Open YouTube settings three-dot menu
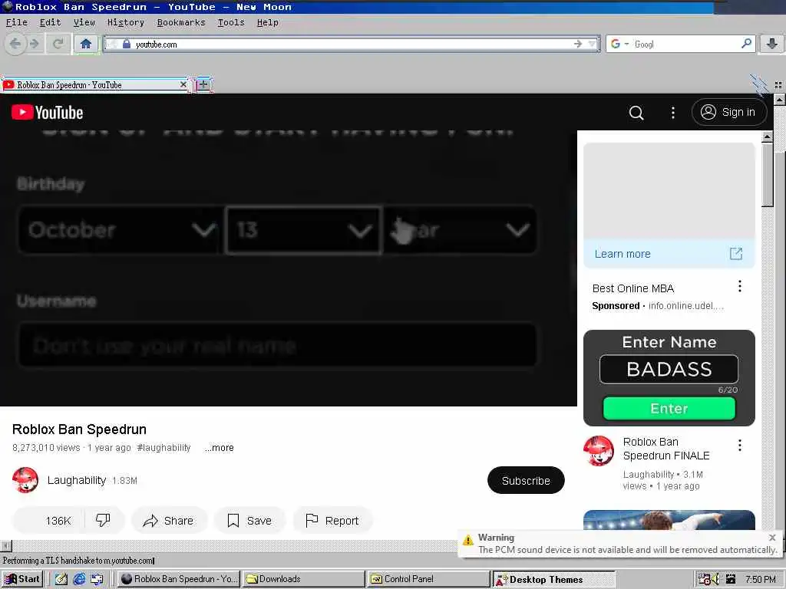This screenshot has width=786, height=589. pos(672,113)
